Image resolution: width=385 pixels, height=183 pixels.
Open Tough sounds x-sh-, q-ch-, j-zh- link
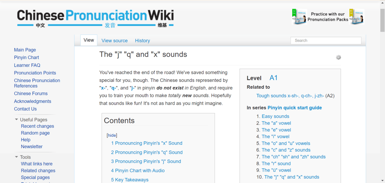pyautogui.click(x=290, y=96)
